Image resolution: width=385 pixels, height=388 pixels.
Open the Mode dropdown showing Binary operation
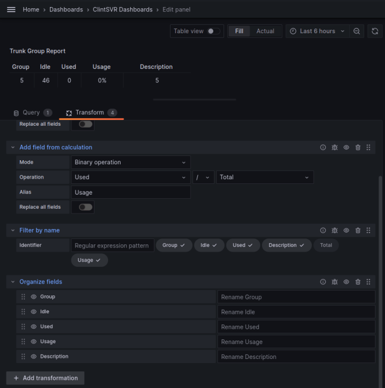point(131,163)
